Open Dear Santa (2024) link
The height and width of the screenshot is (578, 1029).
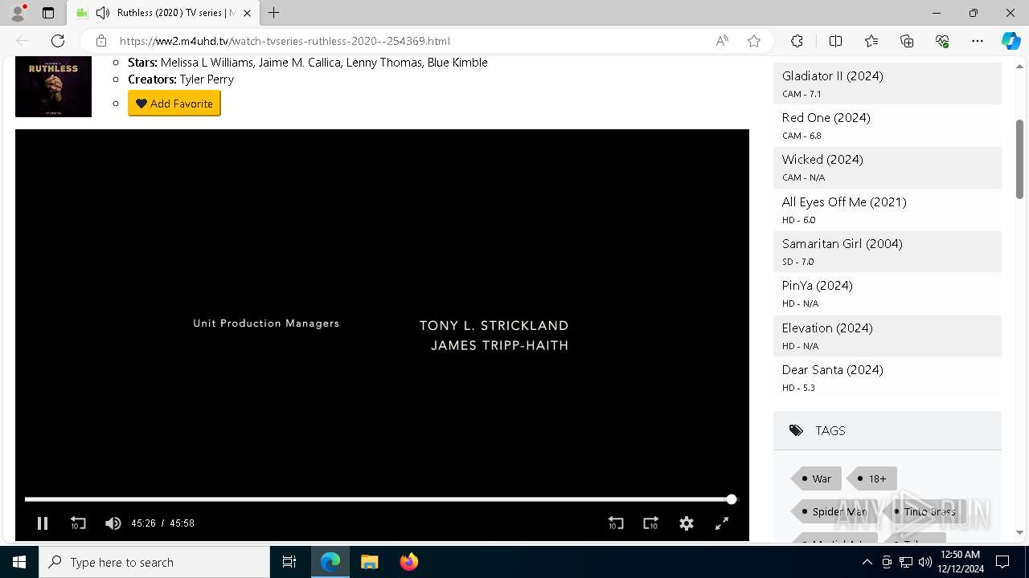[x=832, y=370]
